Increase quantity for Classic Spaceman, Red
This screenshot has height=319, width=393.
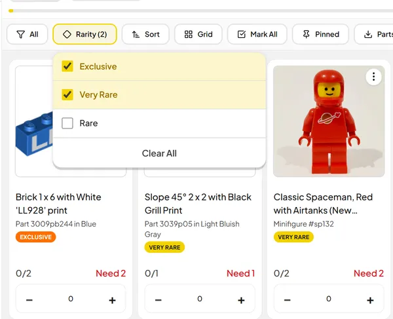(x=370, y=300)
